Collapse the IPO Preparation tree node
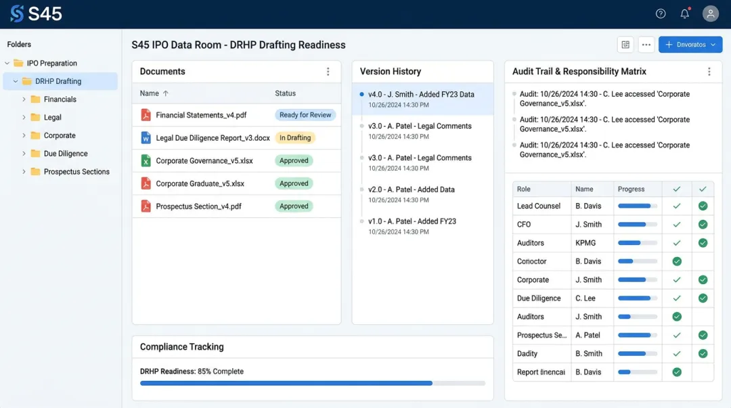This screenshot has width=731, height=408. coord(7,63)
